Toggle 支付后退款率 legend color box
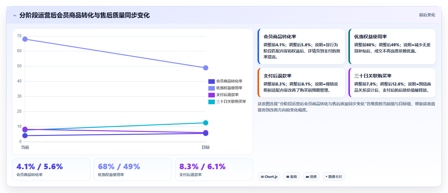Image resolution: width=448 pixels, height=193 pixels. [211, 95]
